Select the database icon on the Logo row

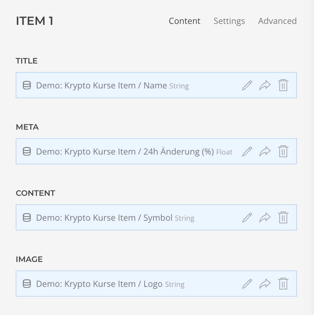click(x=27, y=284)
